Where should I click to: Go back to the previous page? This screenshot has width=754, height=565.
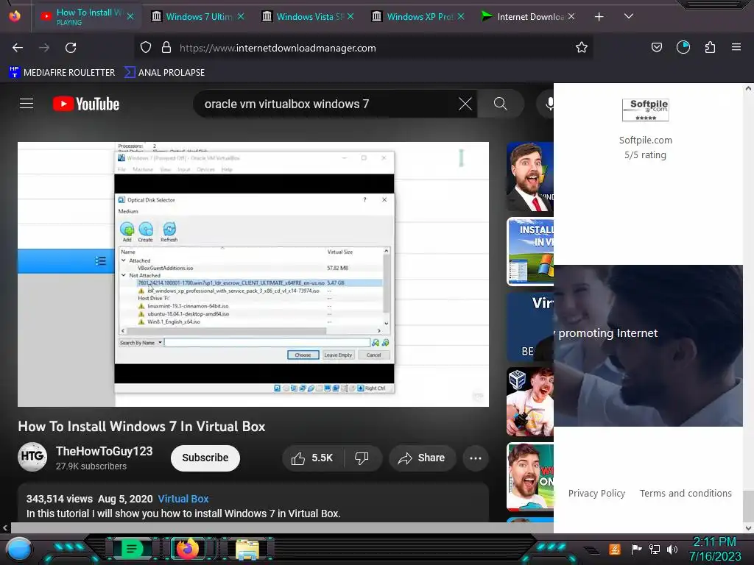click(18, 48)
